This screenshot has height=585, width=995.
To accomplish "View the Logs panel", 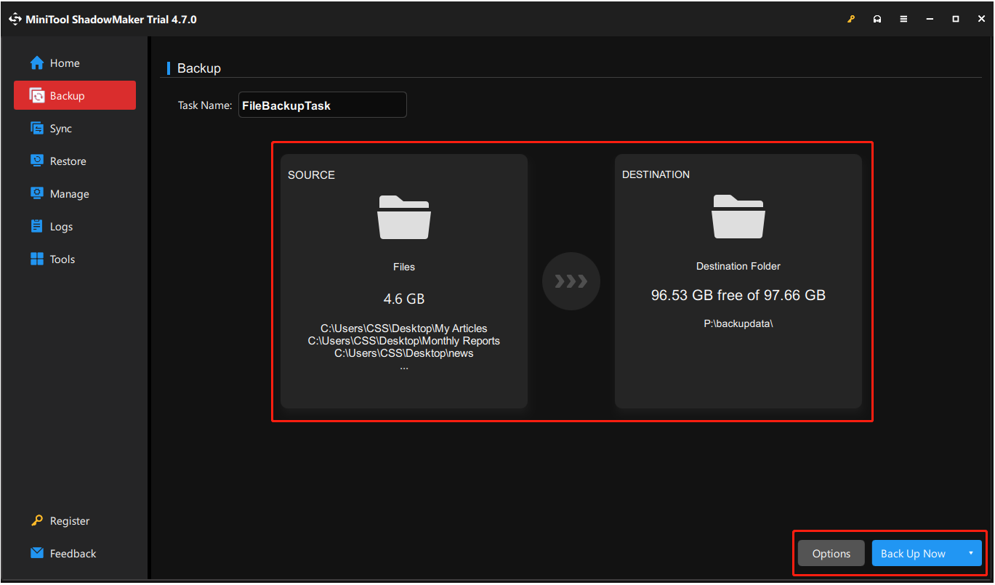I will [x=61, y=226].
